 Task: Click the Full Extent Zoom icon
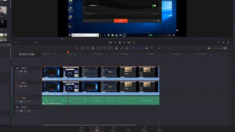coord(147,48)
